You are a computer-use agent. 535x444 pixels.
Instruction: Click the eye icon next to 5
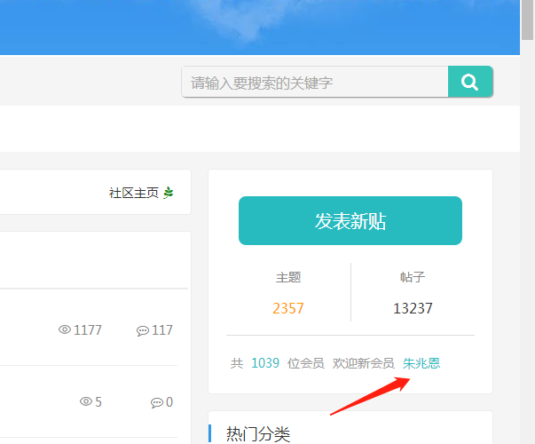point(86,401)
